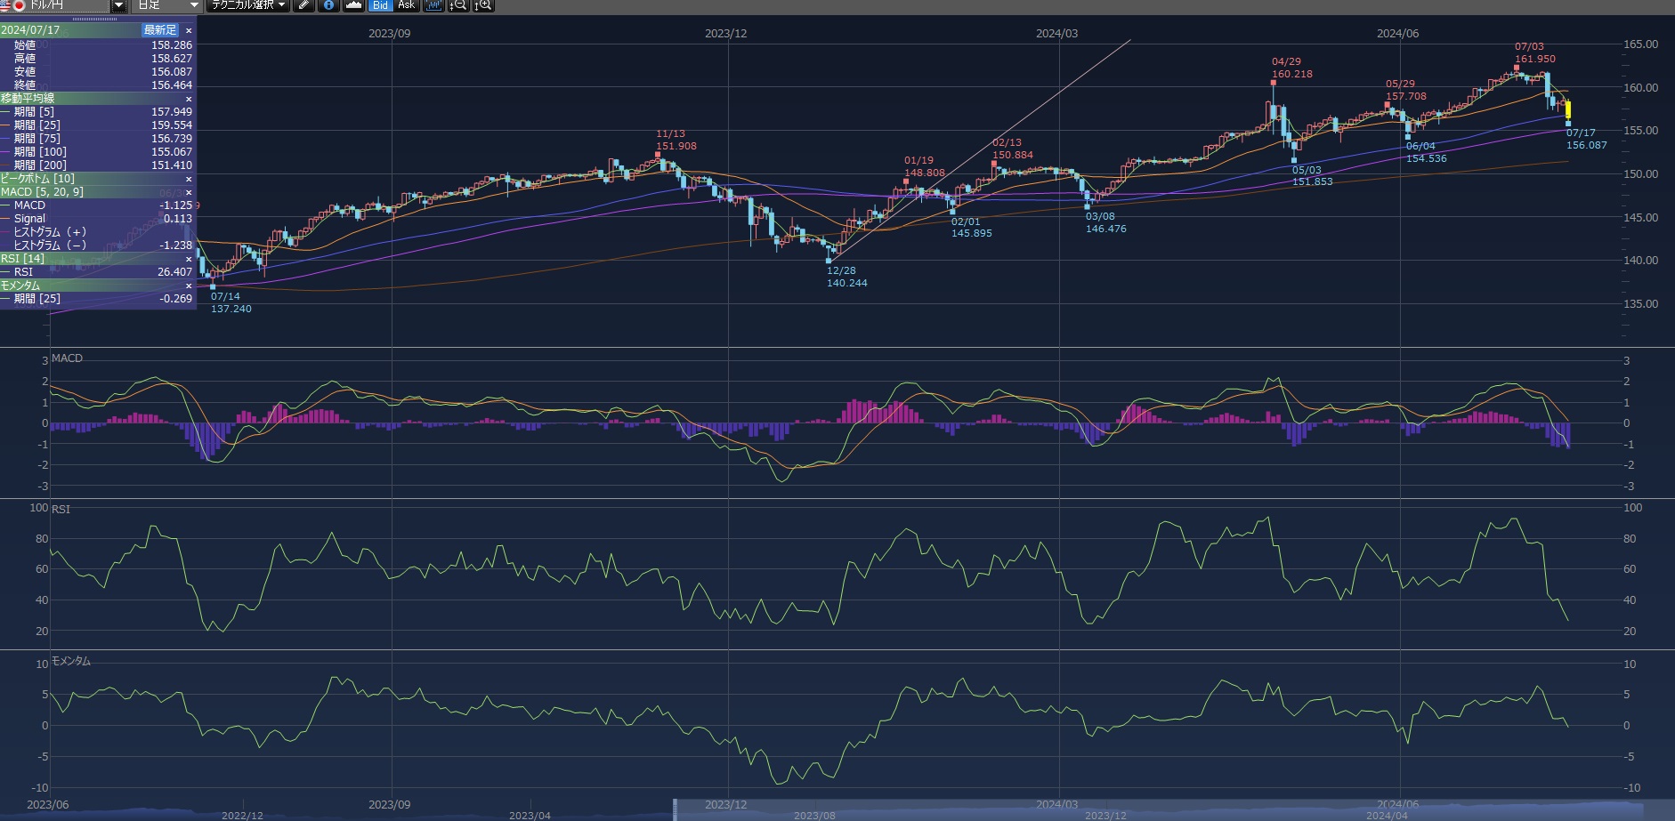Zoom out the chart vertically
The width and height of the screenshot is (1675, 821).
tap(457, 5)
